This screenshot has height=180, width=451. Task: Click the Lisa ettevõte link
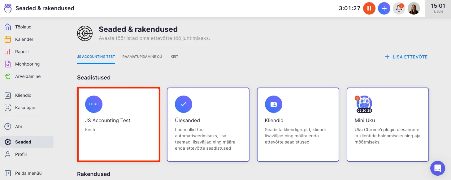pos(406,57)
